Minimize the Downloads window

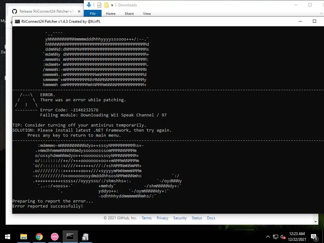click(x=296, y=5)
